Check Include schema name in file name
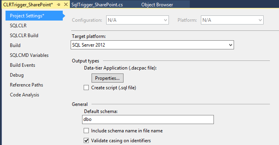 [x=86, y=131]
